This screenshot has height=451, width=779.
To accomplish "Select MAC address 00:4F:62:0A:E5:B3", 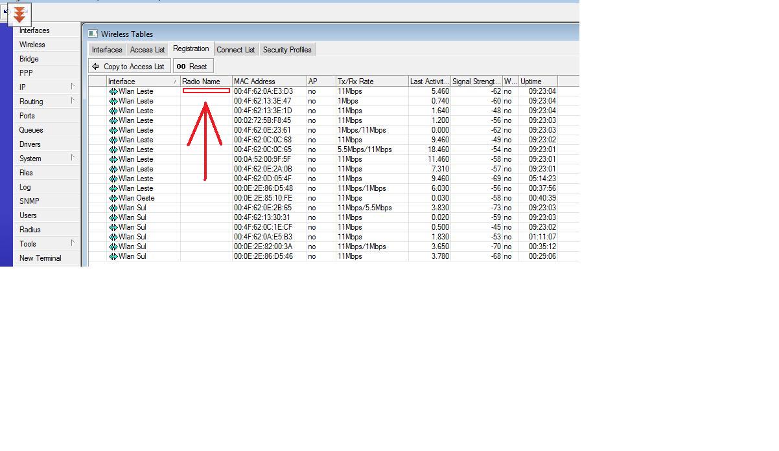I will 262,237.
